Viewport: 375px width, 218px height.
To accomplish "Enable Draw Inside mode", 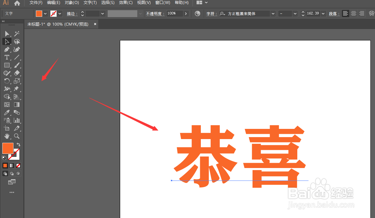I will click(18, 173).
